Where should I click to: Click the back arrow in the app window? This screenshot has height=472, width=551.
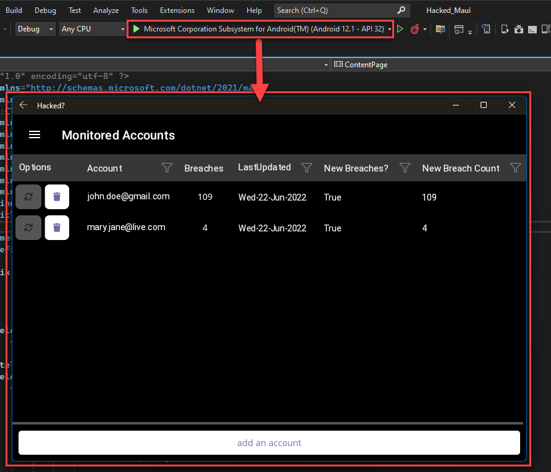tap(23, 105)
